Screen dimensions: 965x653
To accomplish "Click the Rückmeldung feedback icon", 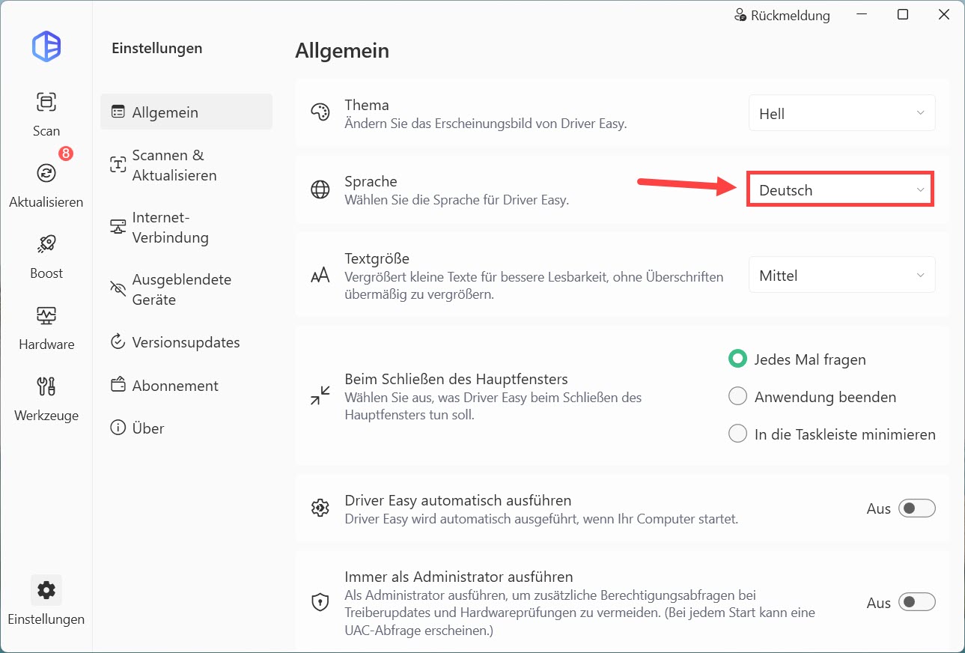I will (740, 15).
